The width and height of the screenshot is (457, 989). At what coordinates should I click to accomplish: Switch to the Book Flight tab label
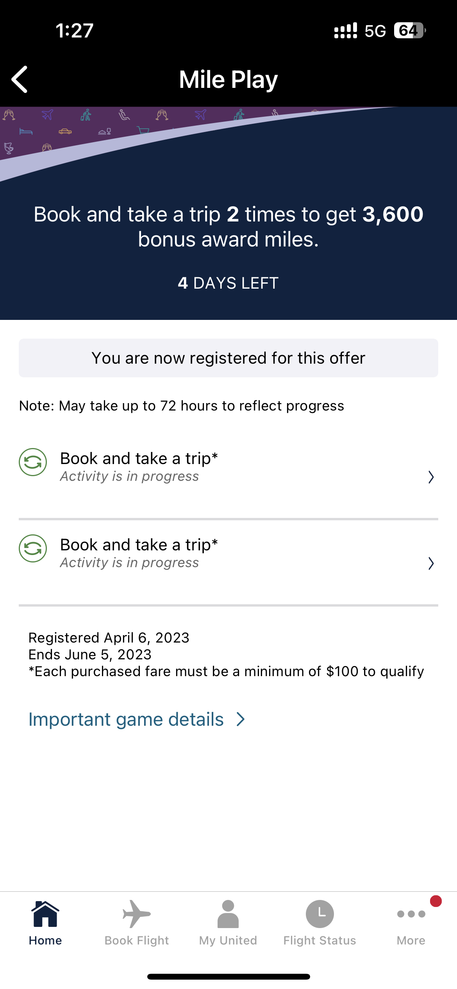[x=136, y=941]
